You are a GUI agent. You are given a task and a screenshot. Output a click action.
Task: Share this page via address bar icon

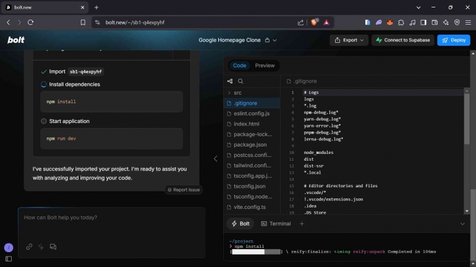coord(300,22)
